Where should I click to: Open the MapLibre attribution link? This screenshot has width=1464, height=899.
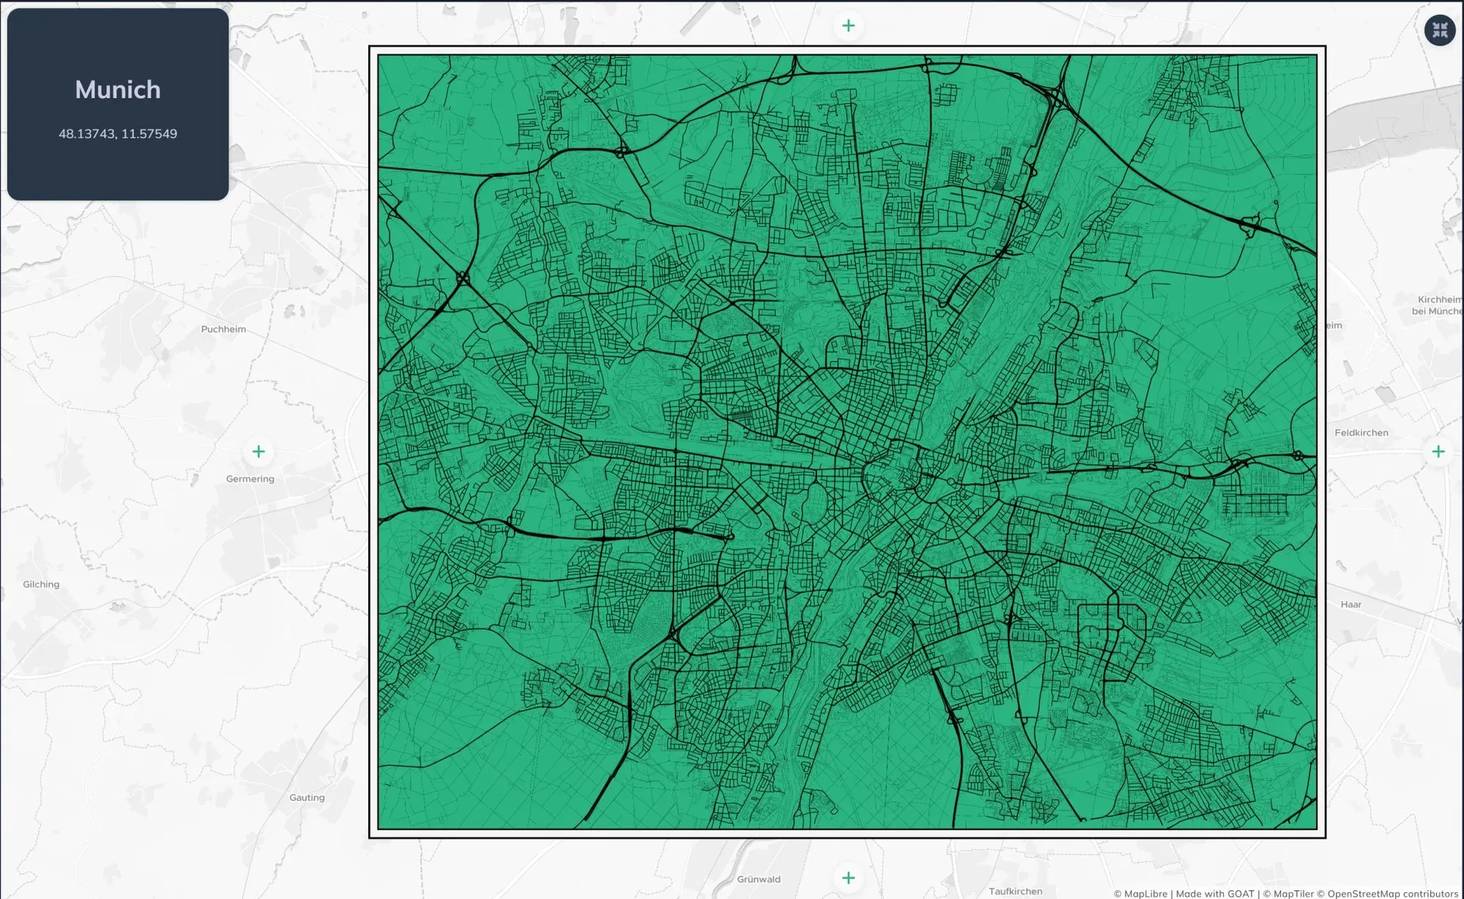1140,893
